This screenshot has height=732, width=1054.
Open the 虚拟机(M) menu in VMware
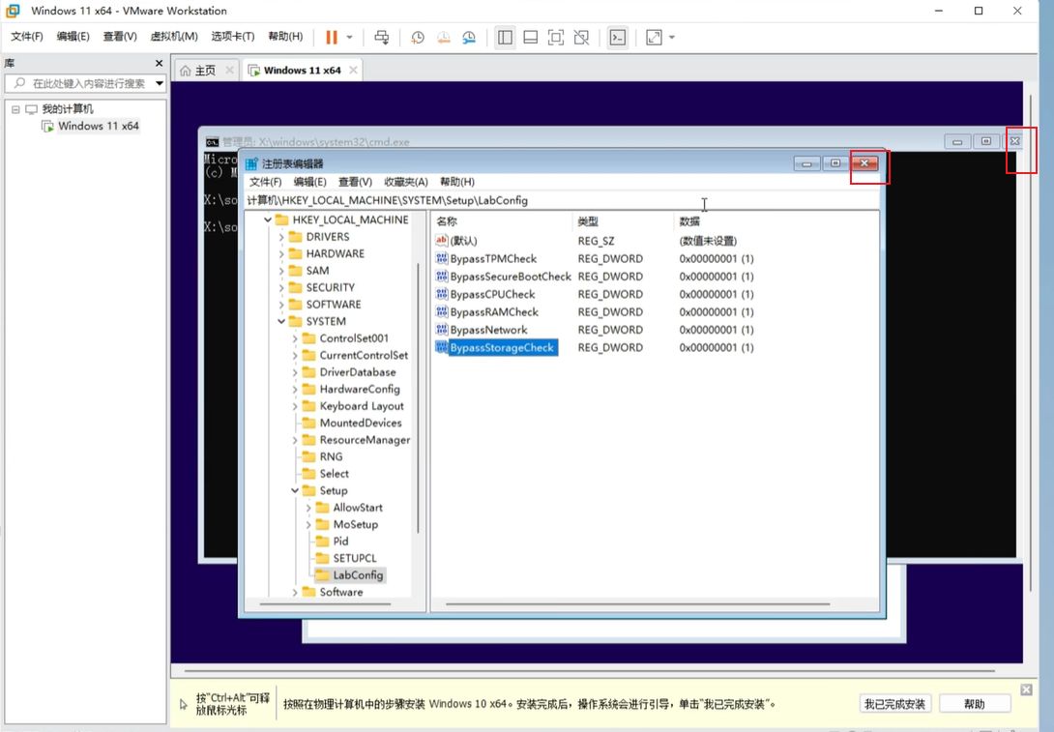click(174, 37)
